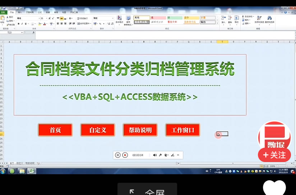Toggle Top Align vertical alignment
Image resolution: width=296 pixels, height=195 pixels.
tap(58, 18)
